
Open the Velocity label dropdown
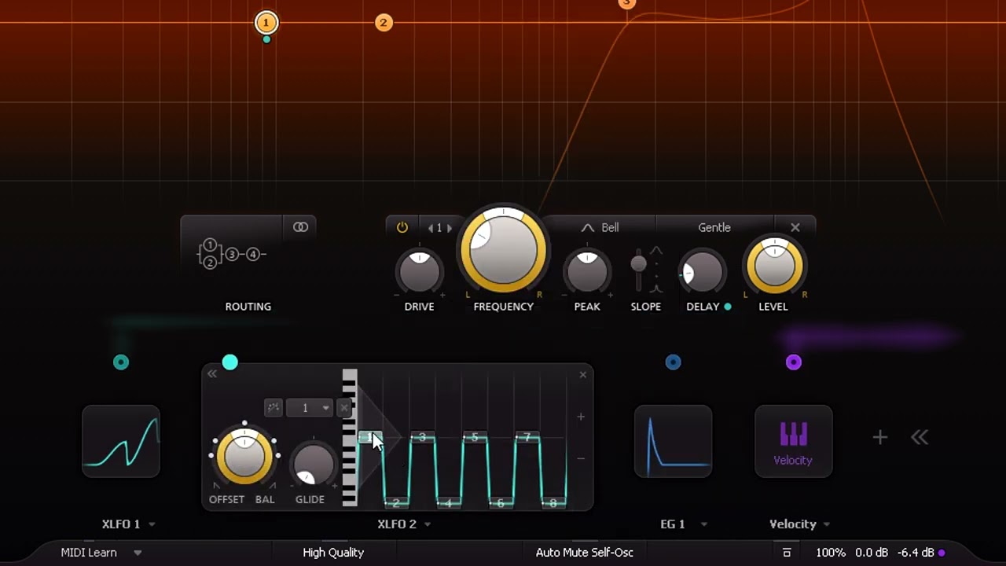click(x=800, y=524)
